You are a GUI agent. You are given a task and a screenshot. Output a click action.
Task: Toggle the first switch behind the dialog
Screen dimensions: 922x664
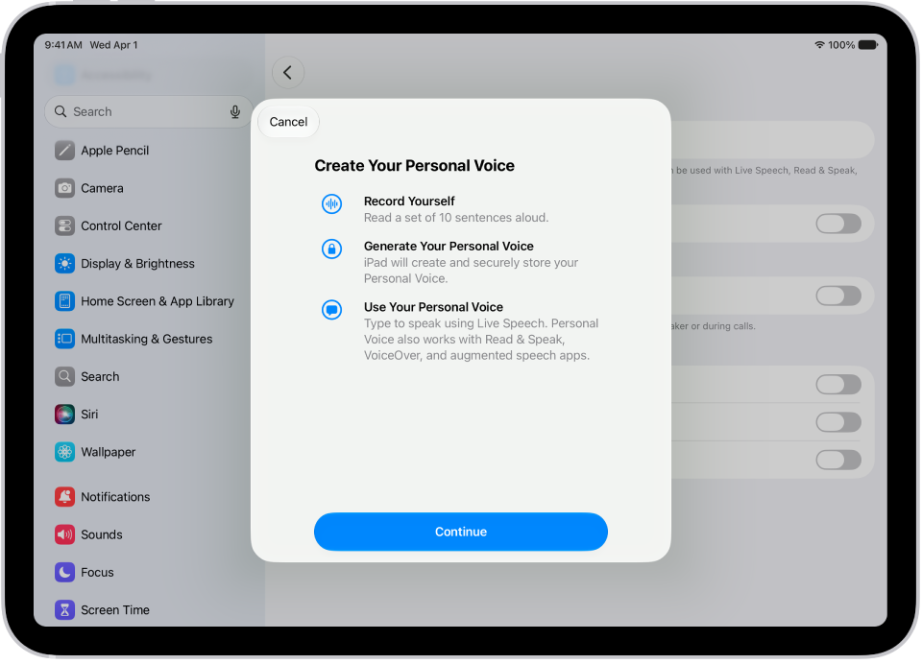[x=838, y=224]
